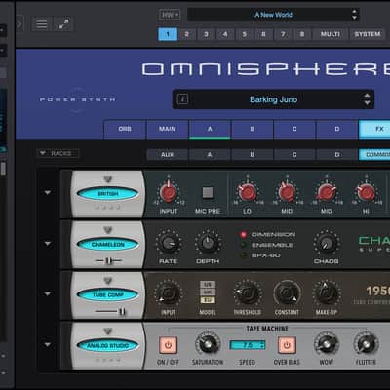Select part 2 button
Viewport: 390px width, 390px height.
coord(187,34)
